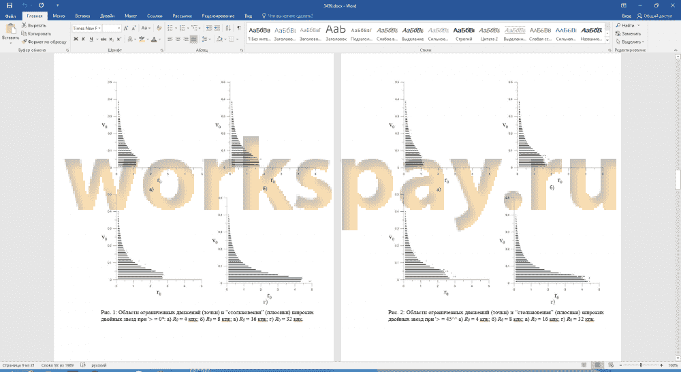Undo the last action
Image resolution: width=681 pixels, height=372 pixels.
pos(25,5)
